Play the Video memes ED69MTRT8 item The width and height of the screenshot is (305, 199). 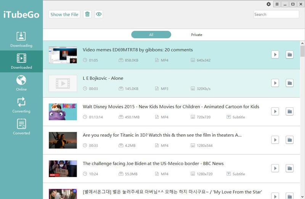coord(275,54)
